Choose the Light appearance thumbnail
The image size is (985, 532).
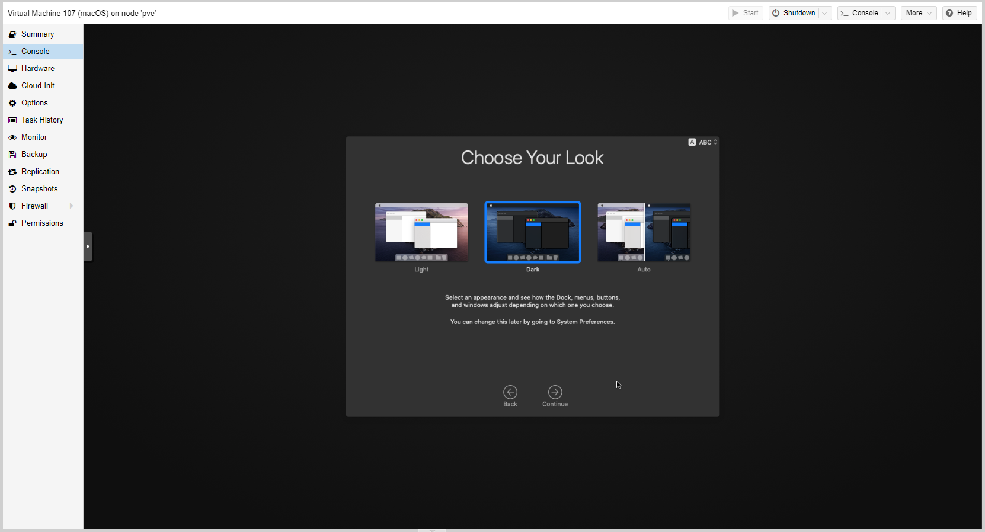coord(421,232)
